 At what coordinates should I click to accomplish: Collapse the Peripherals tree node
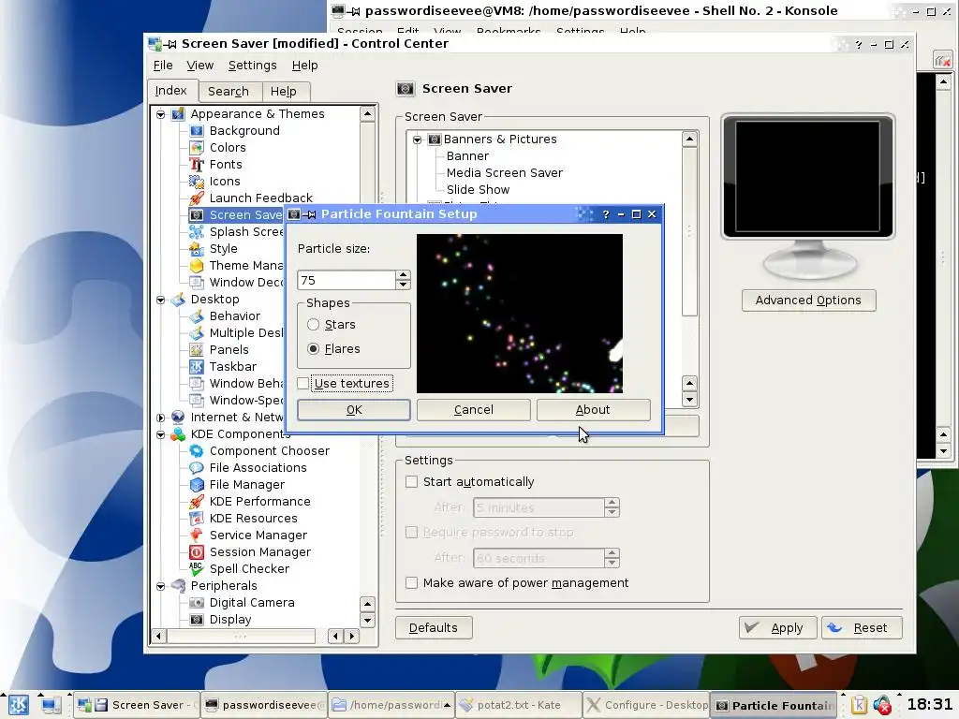pyautogui.click(x=160, y=586)
